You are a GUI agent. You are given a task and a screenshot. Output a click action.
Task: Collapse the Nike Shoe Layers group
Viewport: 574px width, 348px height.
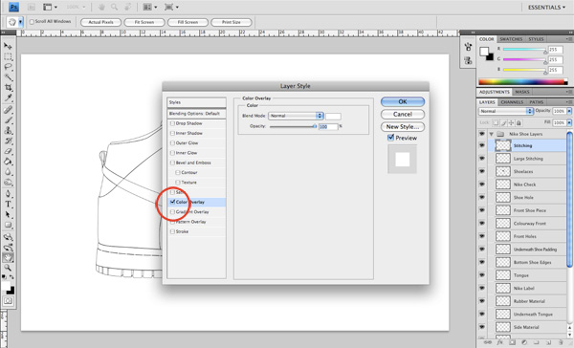click(492, 134)
